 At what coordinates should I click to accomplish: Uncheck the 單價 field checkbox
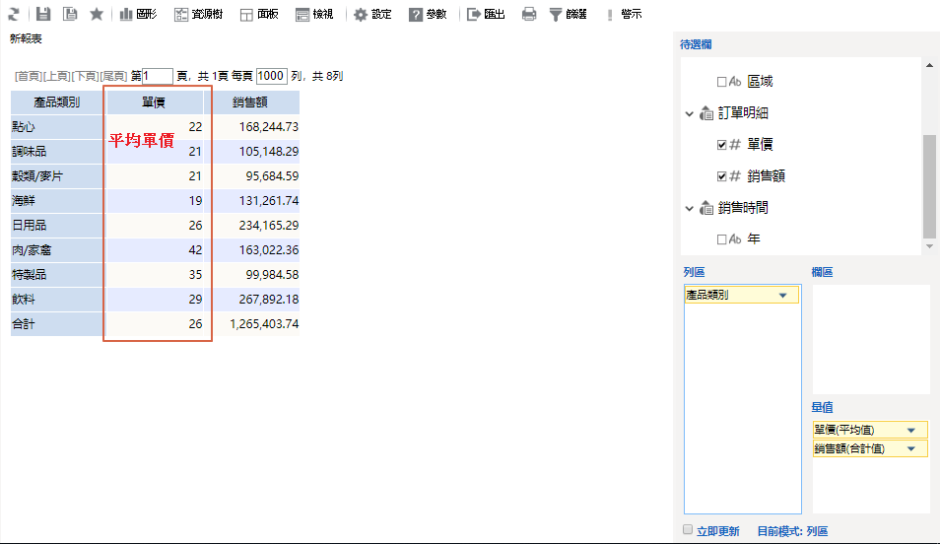pos(722,145)
